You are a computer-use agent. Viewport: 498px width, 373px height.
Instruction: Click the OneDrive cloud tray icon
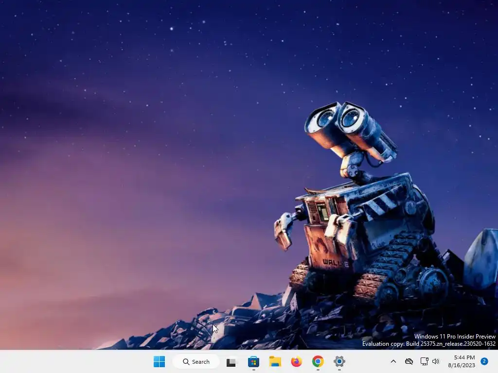(x=409, y=361)
